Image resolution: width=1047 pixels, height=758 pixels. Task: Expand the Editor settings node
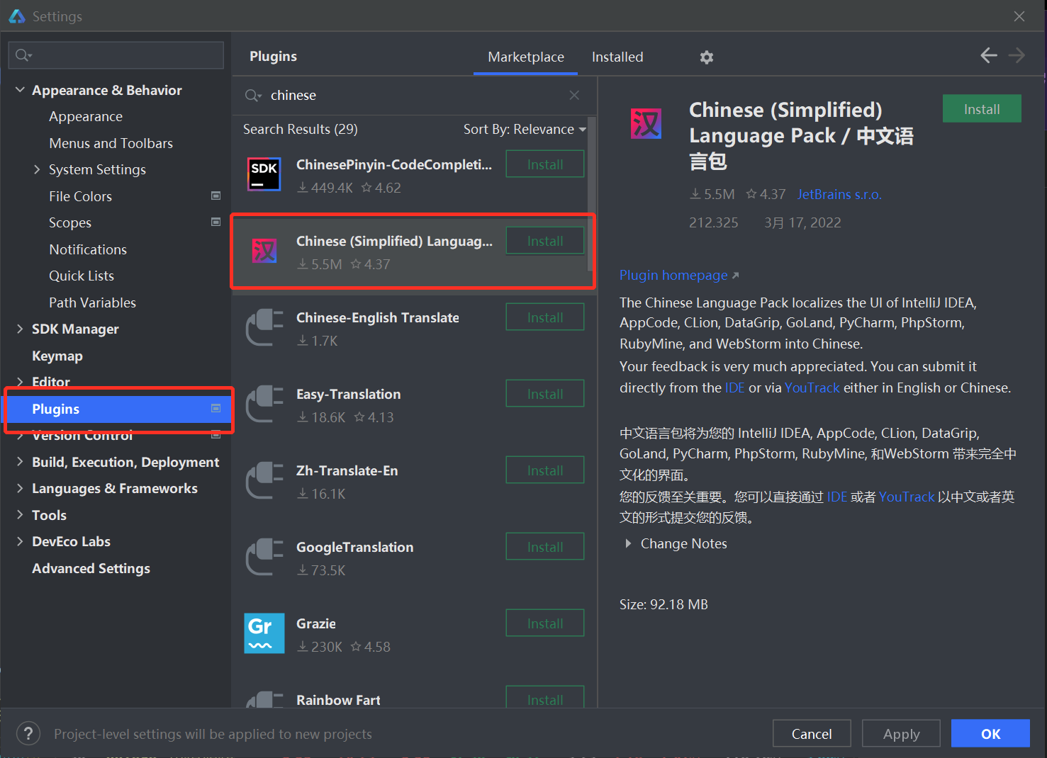coord(20,382)
